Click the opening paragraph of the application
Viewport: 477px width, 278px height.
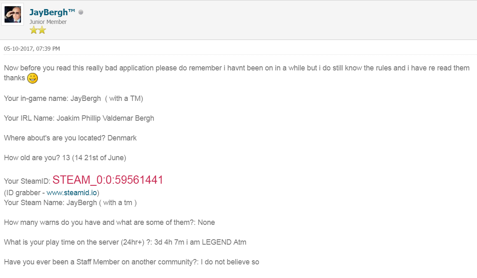(x=237, y=73)
